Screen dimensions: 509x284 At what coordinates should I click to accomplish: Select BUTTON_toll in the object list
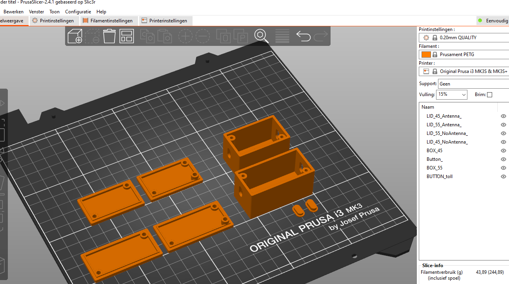(440, 177)
